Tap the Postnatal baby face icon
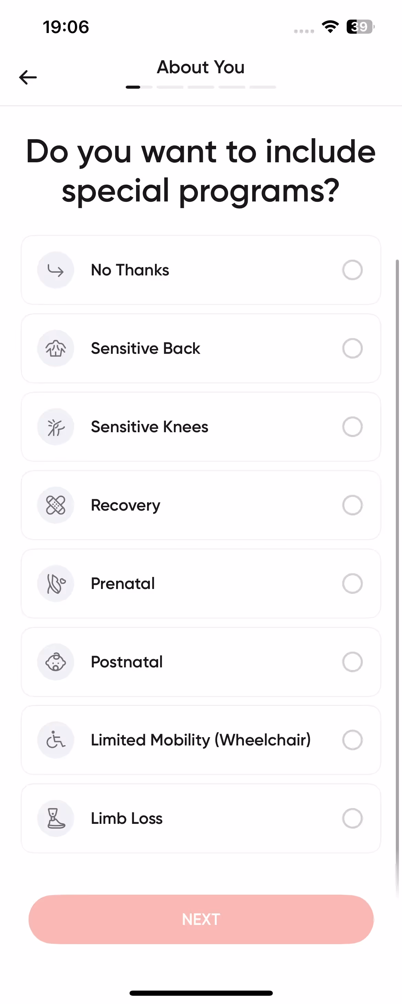Viewport: 402px width, 1004px height. [56, 662]
